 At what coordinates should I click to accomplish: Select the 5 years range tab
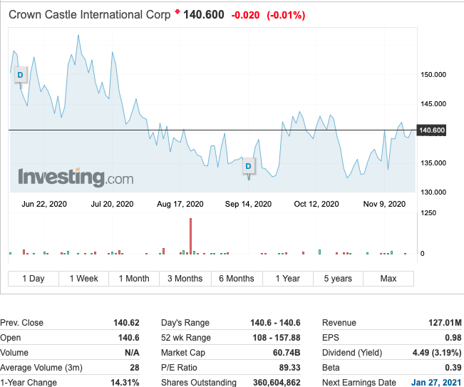click(338, 279)
